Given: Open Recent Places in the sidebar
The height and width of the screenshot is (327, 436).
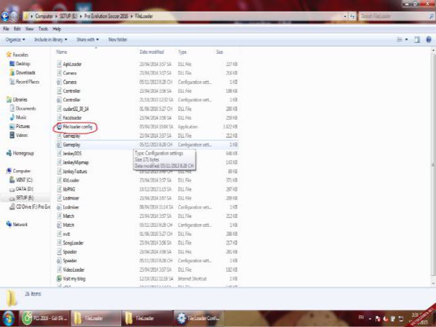Looking at the screenshot, I should (27, 82).
